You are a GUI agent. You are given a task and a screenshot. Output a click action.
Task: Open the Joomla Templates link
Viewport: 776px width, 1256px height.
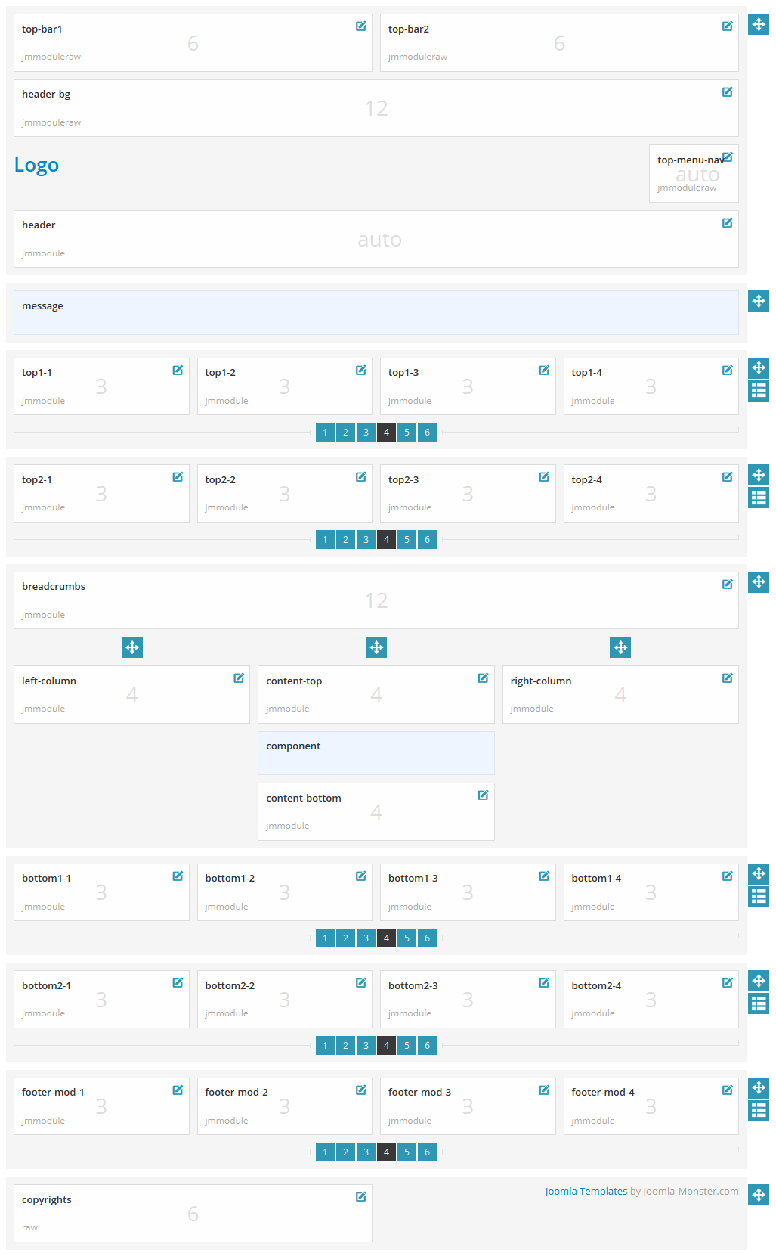tap(586, 1192)
